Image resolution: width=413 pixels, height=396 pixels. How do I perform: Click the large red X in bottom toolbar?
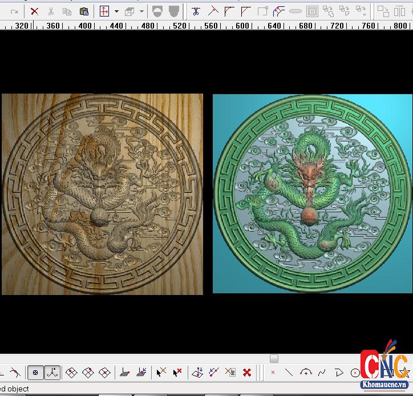pos(247,373)
